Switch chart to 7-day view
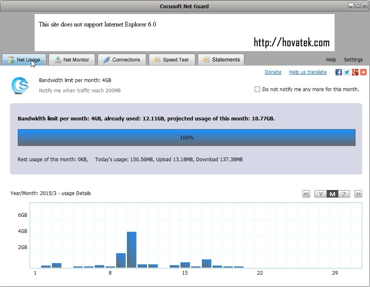 pos(344,194)
